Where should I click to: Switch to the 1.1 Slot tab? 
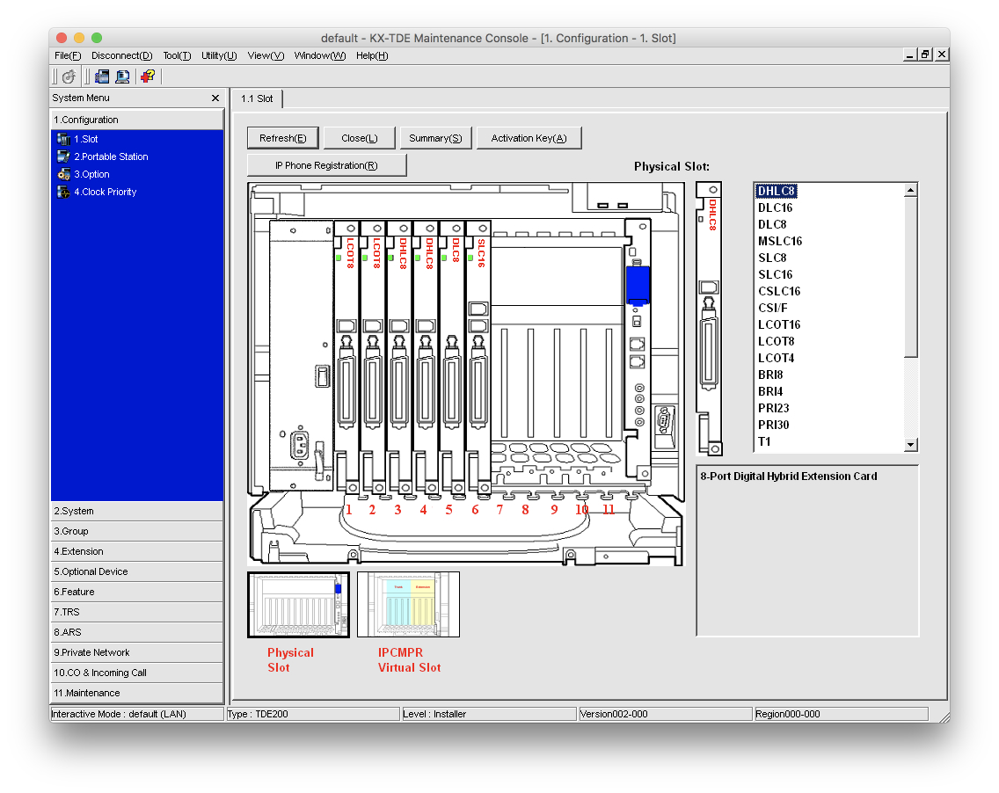(257, 98)
